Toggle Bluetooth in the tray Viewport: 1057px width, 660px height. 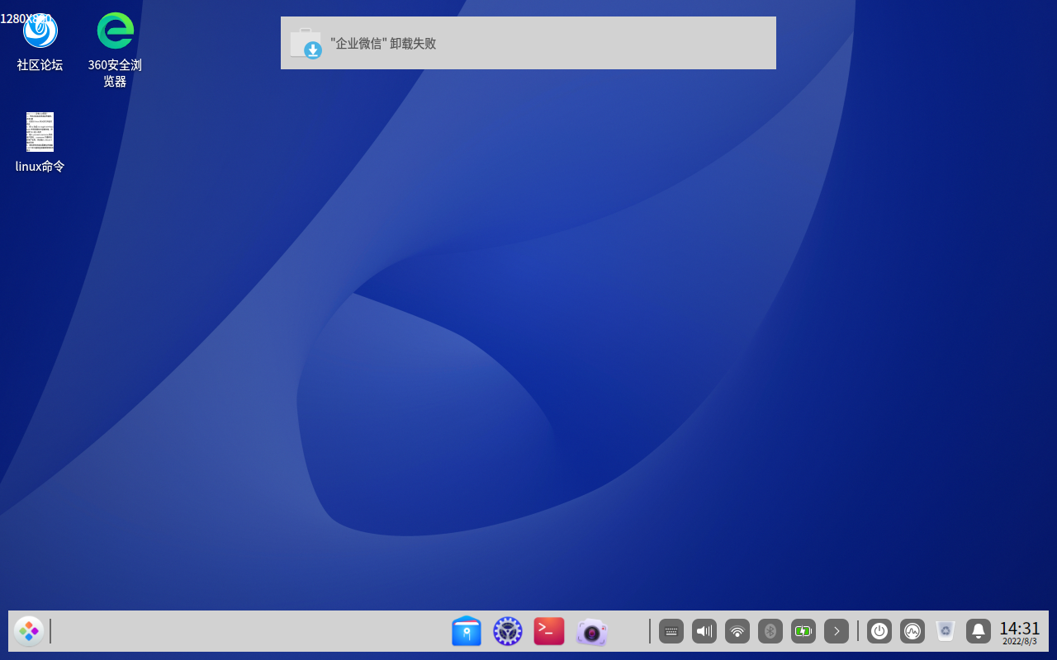coord(770,631)
